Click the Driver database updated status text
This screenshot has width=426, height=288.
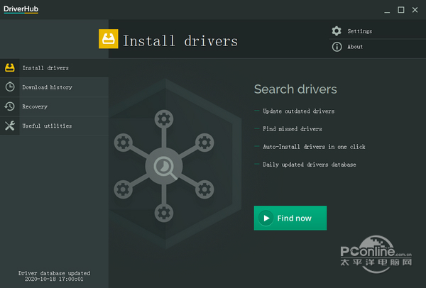(54, 276)
